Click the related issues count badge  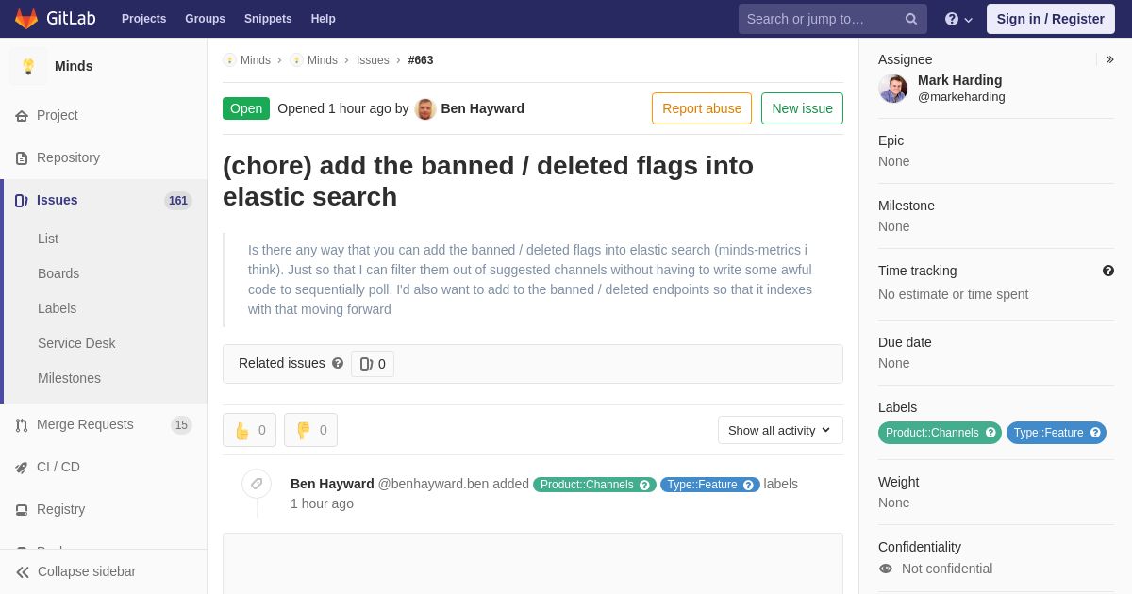(x=373, y=364)
